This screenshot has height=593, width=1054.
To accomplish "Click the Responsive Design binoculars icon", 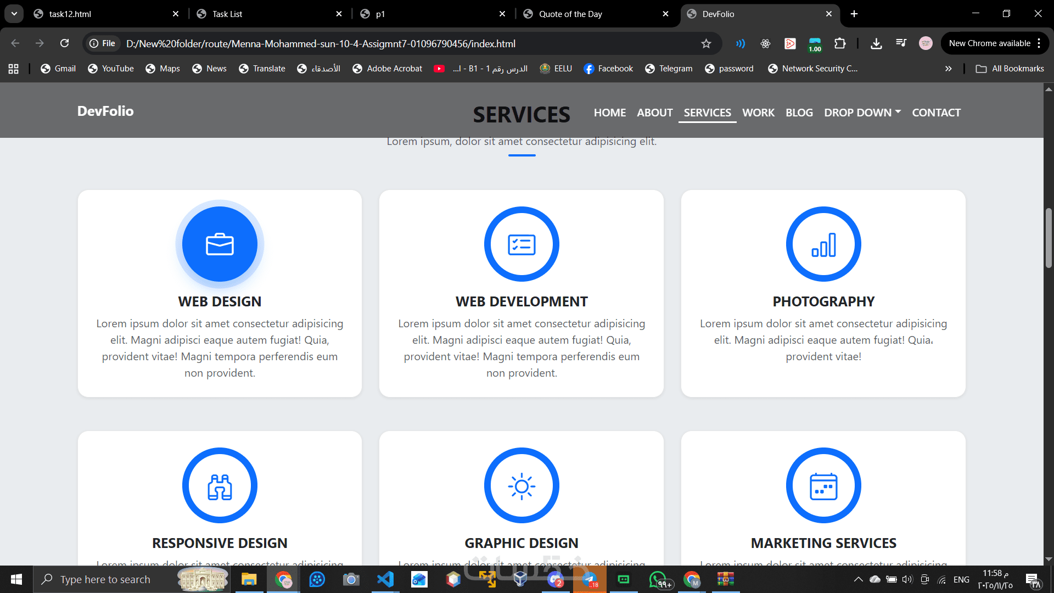I will [220, 486].
